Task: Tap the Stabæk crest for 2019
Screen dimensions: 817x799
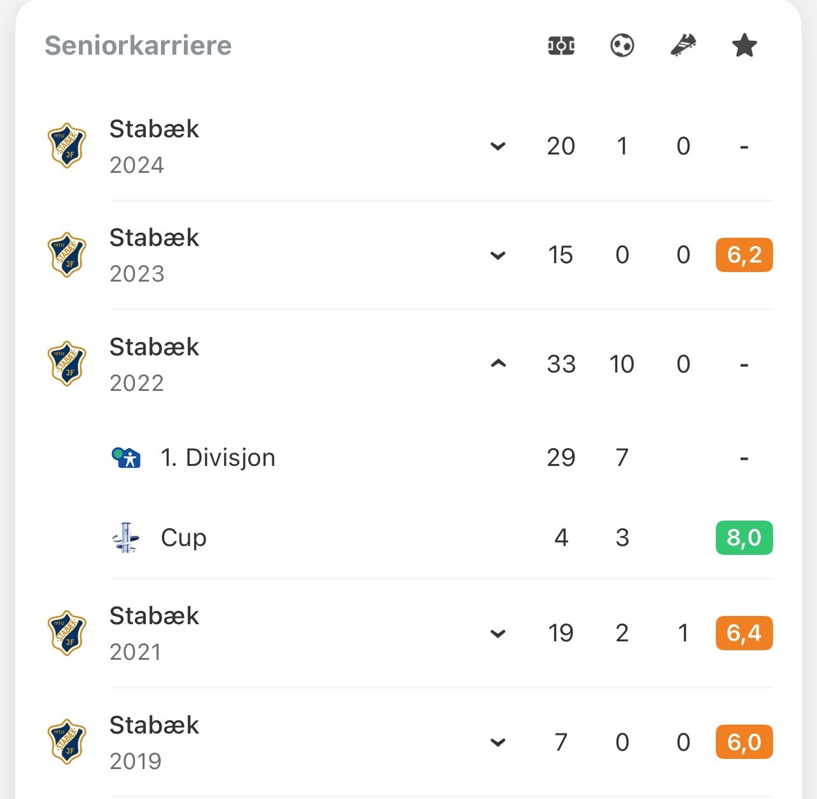Action: click(x=67, y=742)
